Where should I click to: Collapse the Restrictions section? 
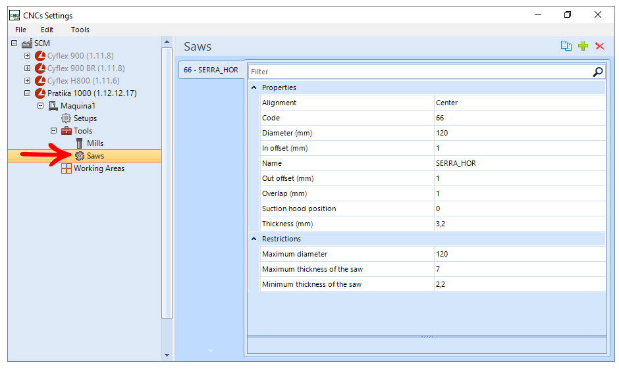pyautogui.click(x=254, y=239)
